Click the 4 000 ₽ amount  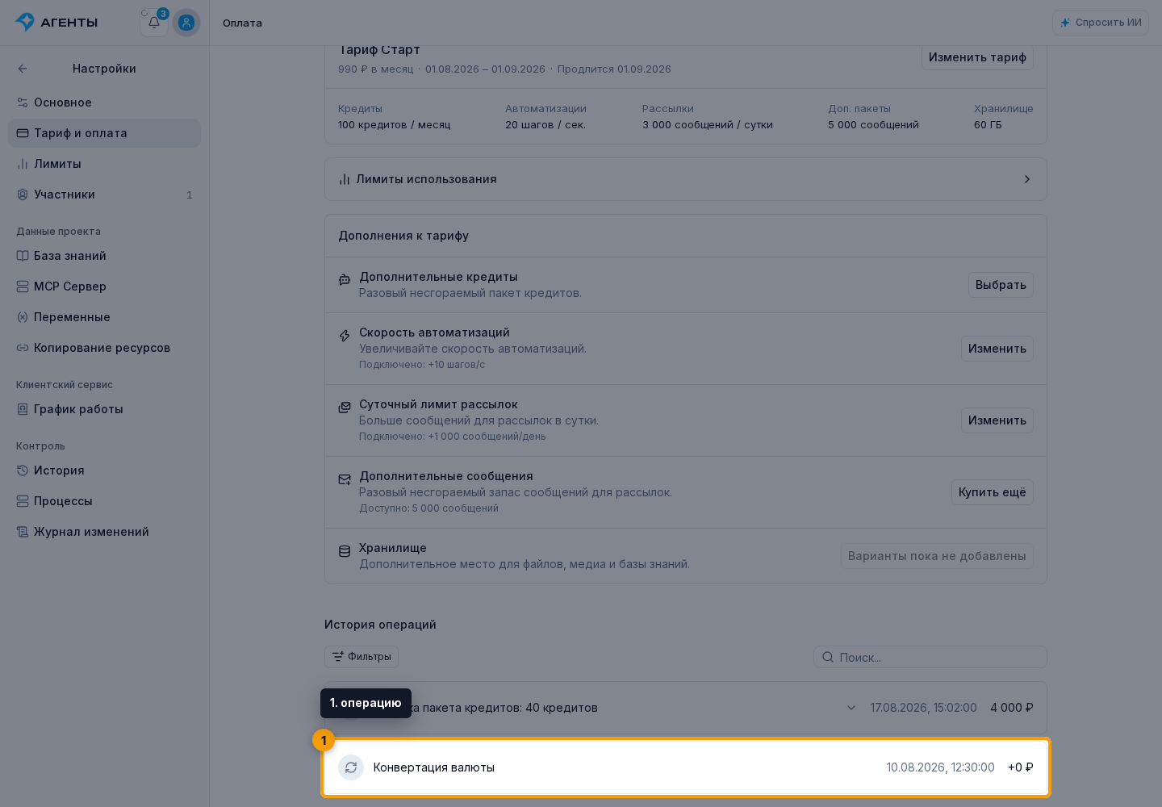click(1012, 708)
